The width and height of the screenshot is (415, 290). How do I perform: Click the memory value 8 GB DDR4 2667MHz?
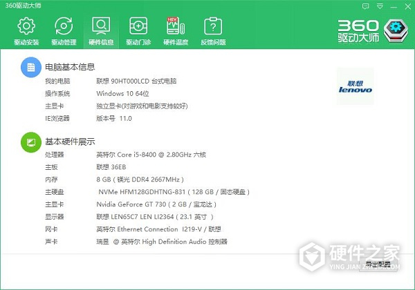[140, 180]
